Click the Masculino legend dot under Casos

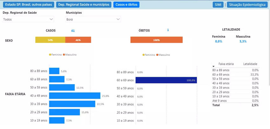[x=64, y=55]
